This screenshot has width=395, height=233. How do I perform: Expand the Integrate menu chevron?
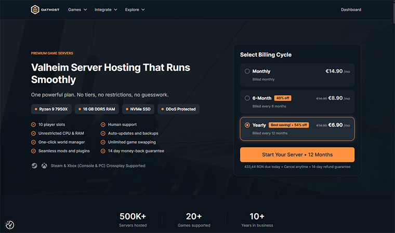pyautogui.click(x=115, y=9)
